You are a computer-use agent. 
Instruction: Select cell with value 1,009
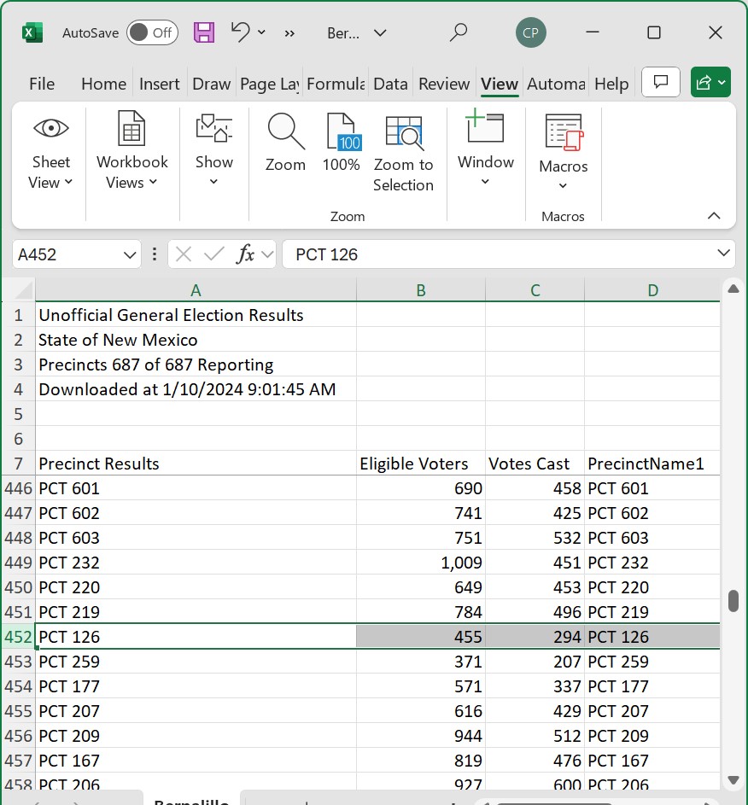(420, 563)
